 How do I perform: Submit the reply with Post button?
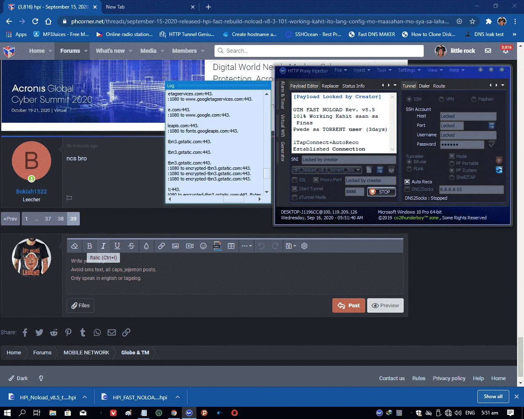(x=349, y=305)
